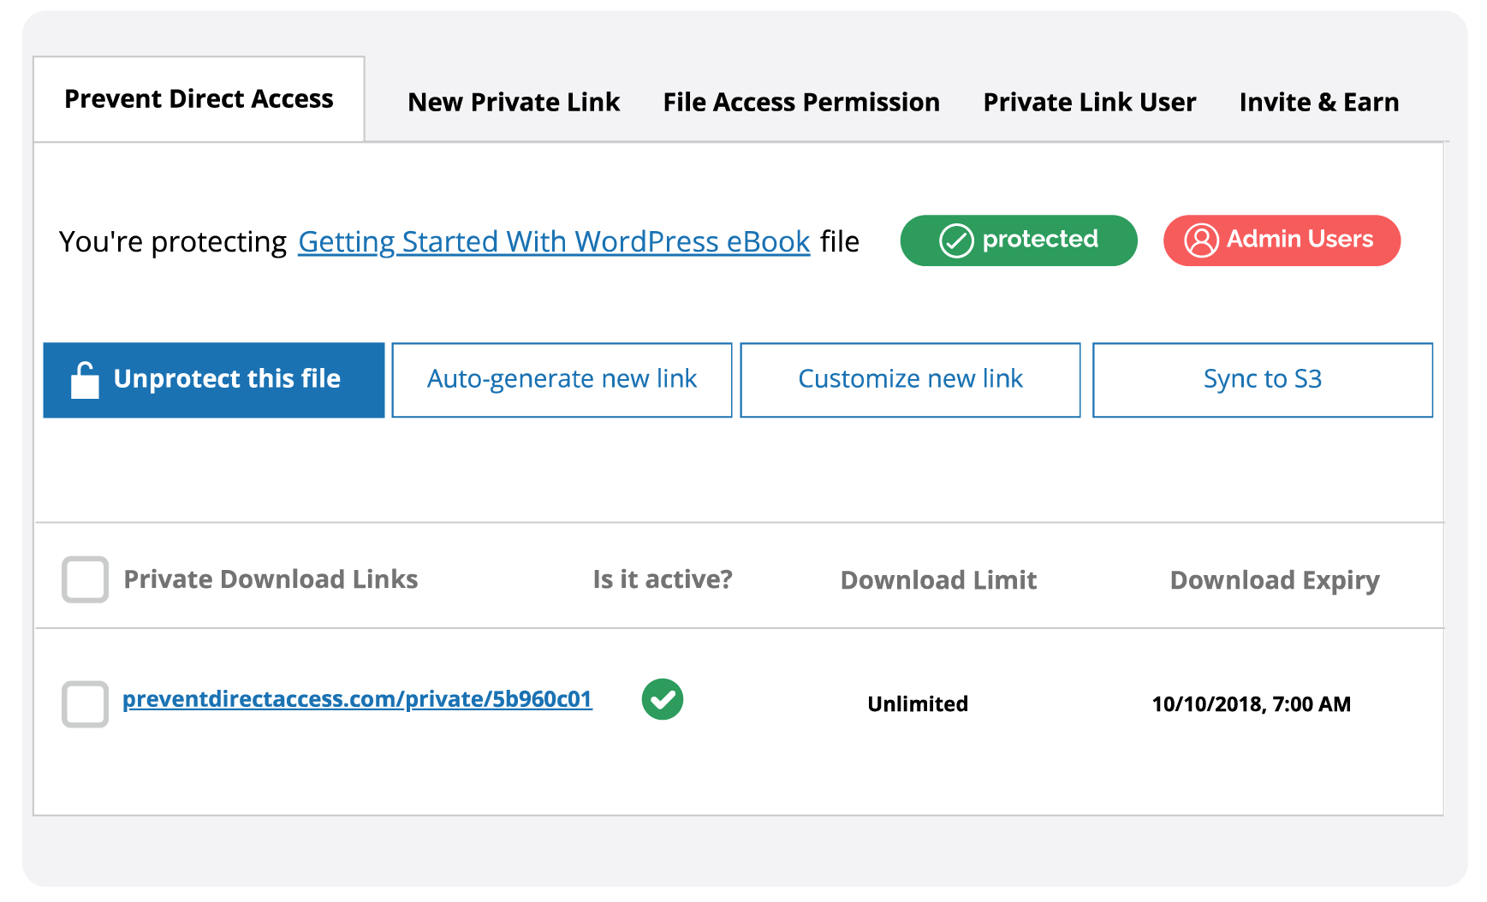This screenshot has width=1487, height=902.
Task: Click the checkmark inside the protected badge
Action: tap(956, 240)
